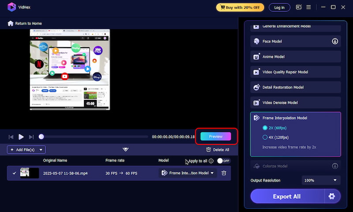Toggle the Apply to all switch

(223, 161)
